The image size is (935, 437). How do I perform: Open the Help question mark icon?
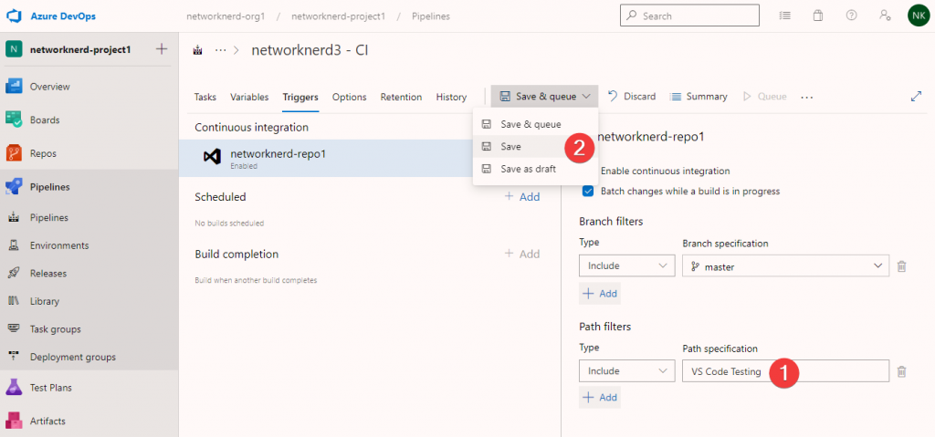(852, 16)
